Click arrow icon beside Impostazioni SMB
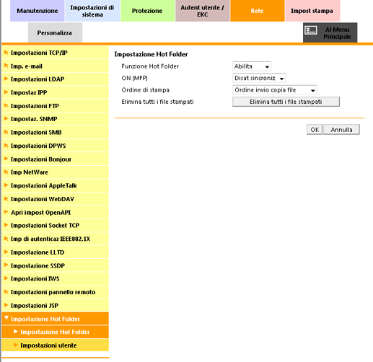This screenshot has width=373, height=362. coord(6,132)
